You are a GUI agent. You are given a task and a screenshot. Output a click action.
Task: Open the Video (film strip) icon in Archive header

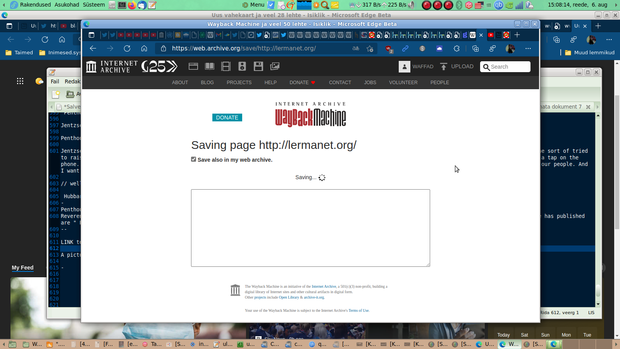click(226, 66)
